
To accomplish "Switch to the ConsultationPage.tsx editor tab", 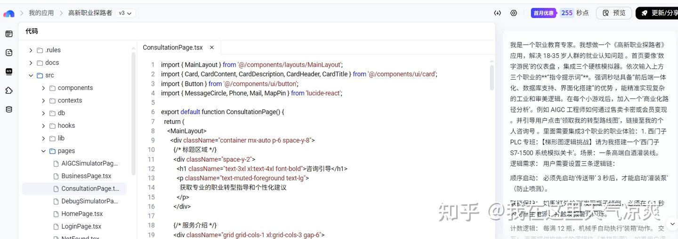I will [x=173, y=48].
